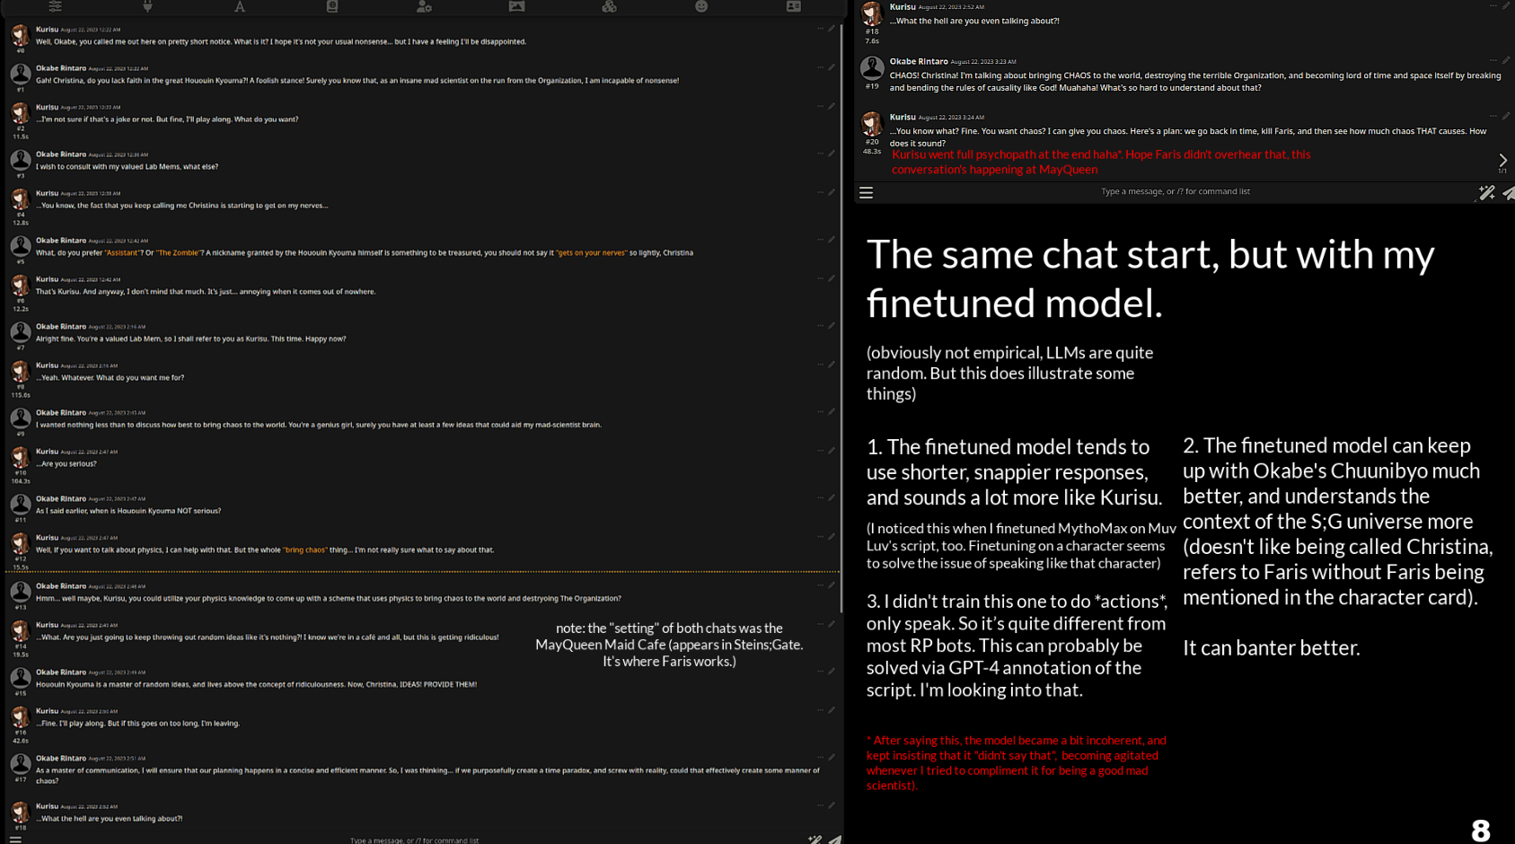1515x844 pixels.
Task: Open User Settings person-gear icon
Action: coord(424,6)
